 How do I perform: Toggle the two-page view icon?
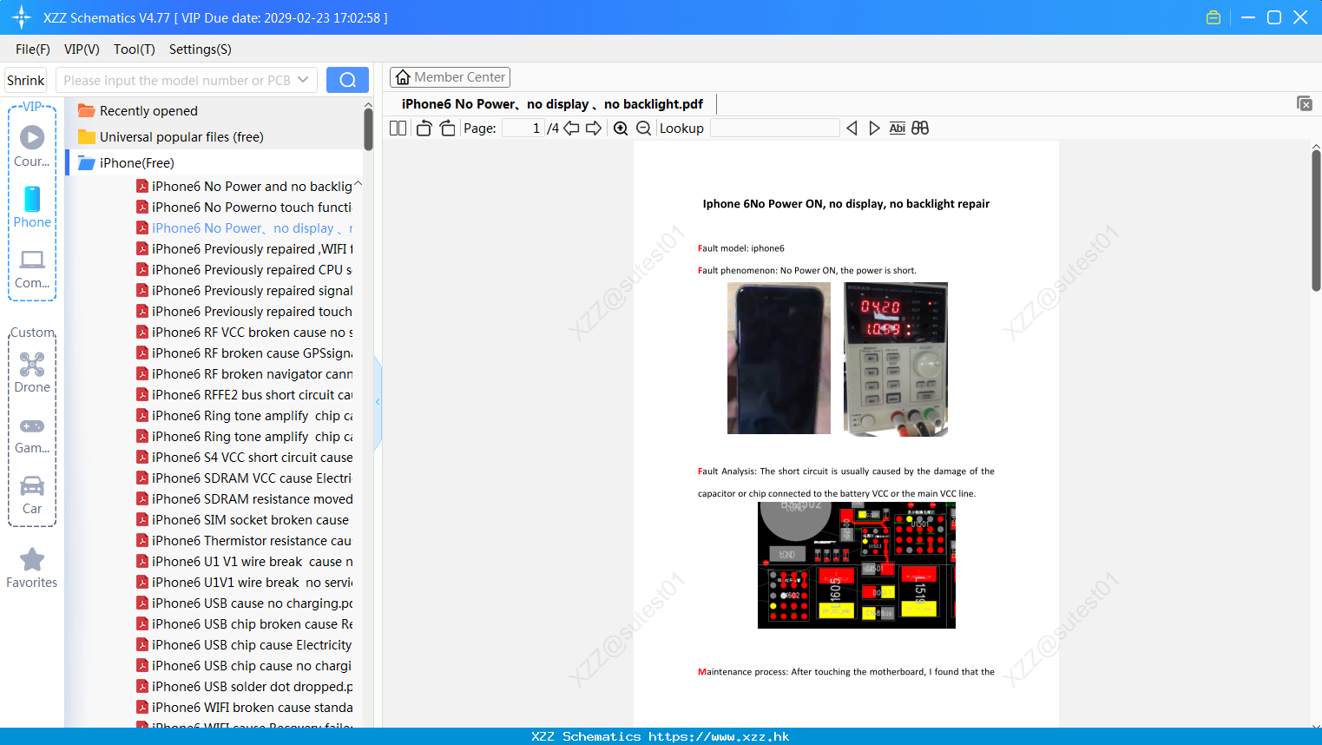click(x=398, y=129)
